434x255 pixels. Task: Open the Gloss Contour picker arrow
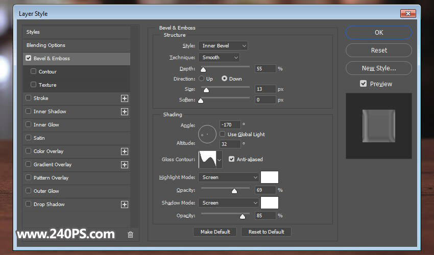click(x=219, y=160)
